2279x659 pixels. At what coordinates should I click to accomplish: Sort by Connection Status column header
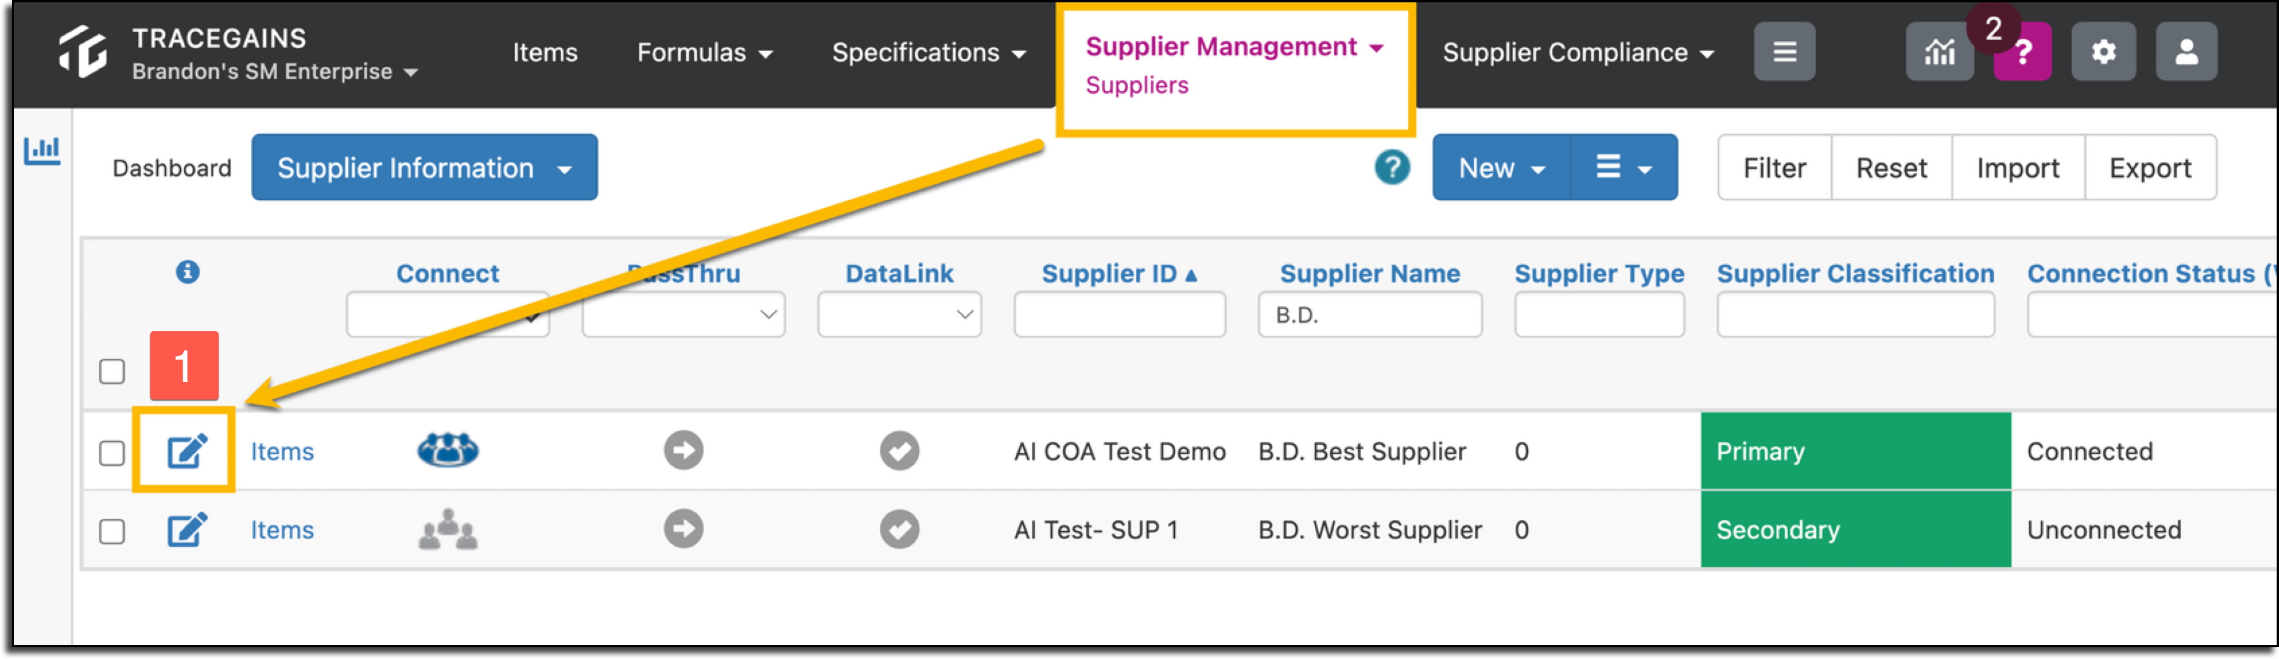pyautogui.click(x=2152, y=274)
